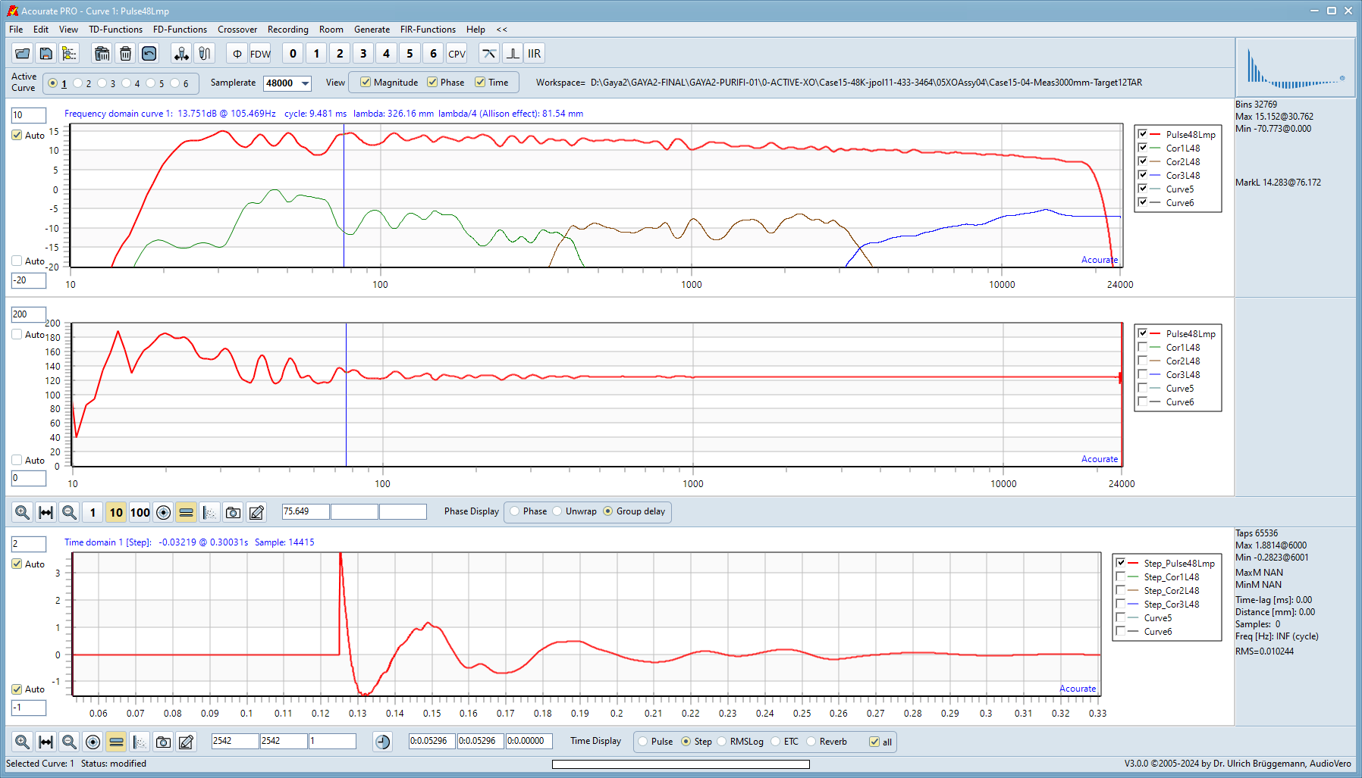Click curve slot button 0
Image resolution: width=1362 pixels, height=778 pixels.
(x=293, y=54)
